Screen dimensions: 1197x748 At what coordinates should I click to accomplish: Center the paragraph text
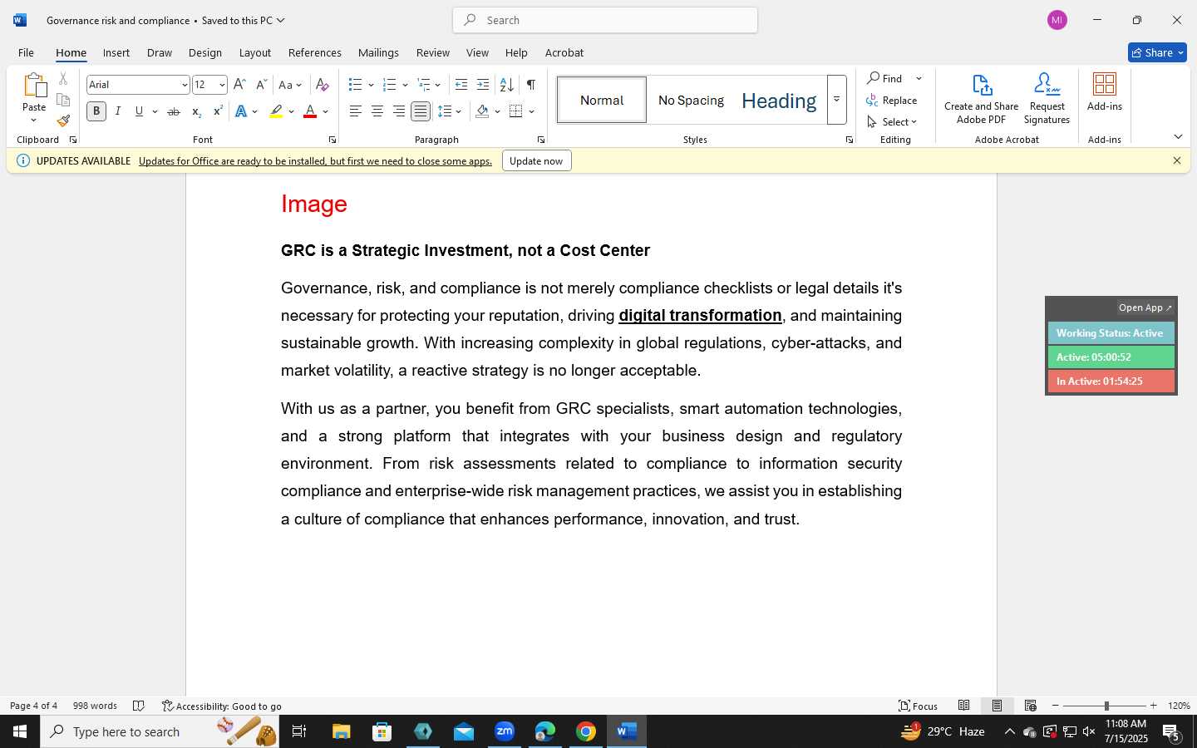tap(377, 111)
